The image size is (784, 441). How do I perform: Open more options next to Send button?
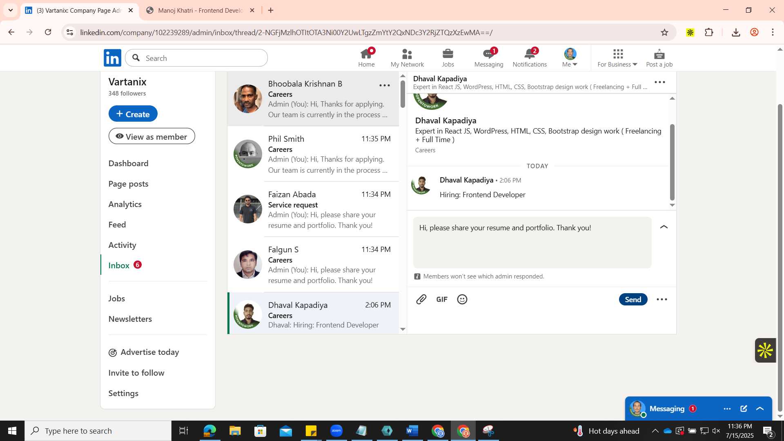(662, 299)
